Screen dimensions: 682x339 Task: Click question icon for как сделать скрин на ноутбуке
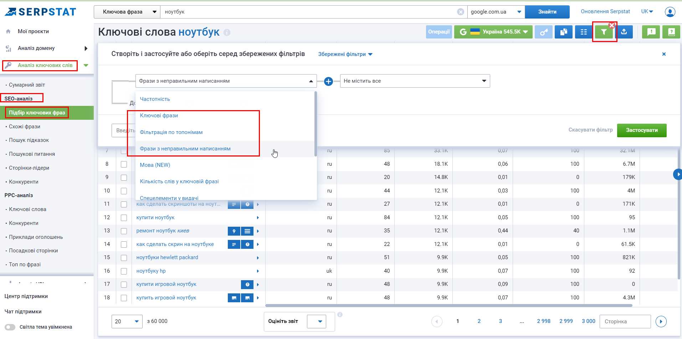click(247, 244)
